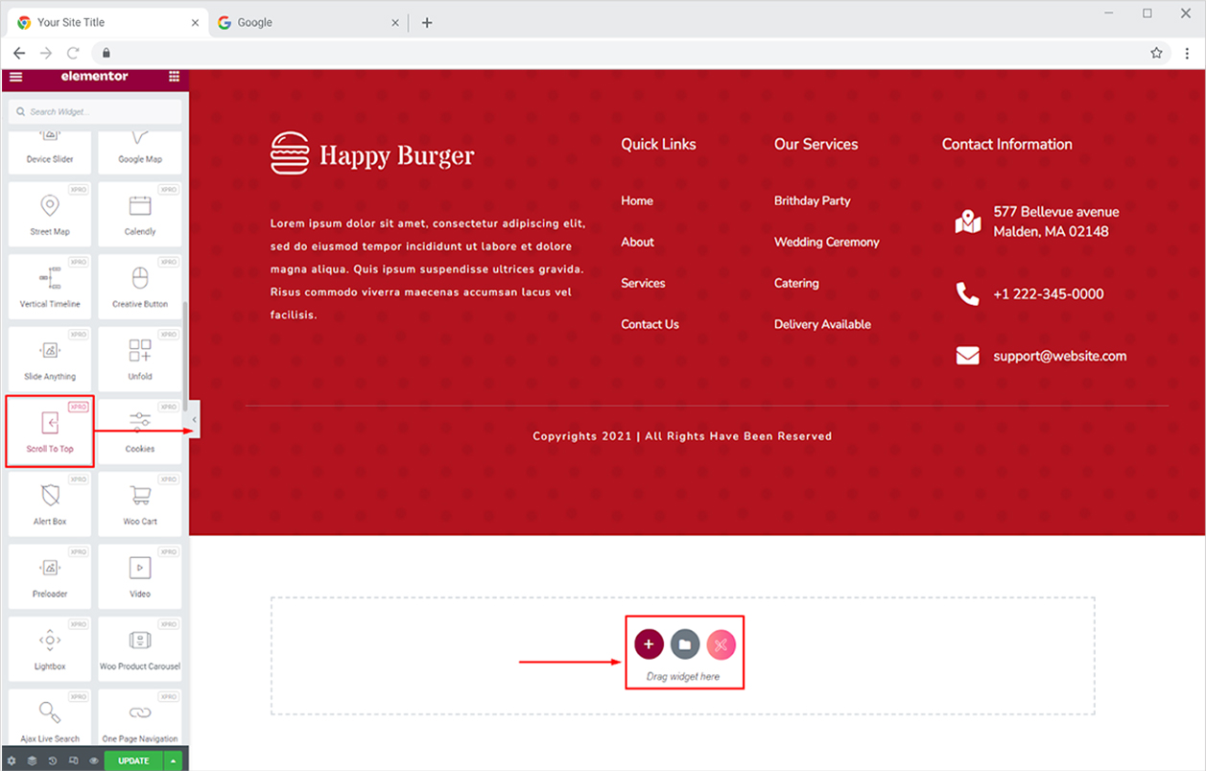Click the Contact Us footer link
The image size is (1206, 771).
click(650, 324)
